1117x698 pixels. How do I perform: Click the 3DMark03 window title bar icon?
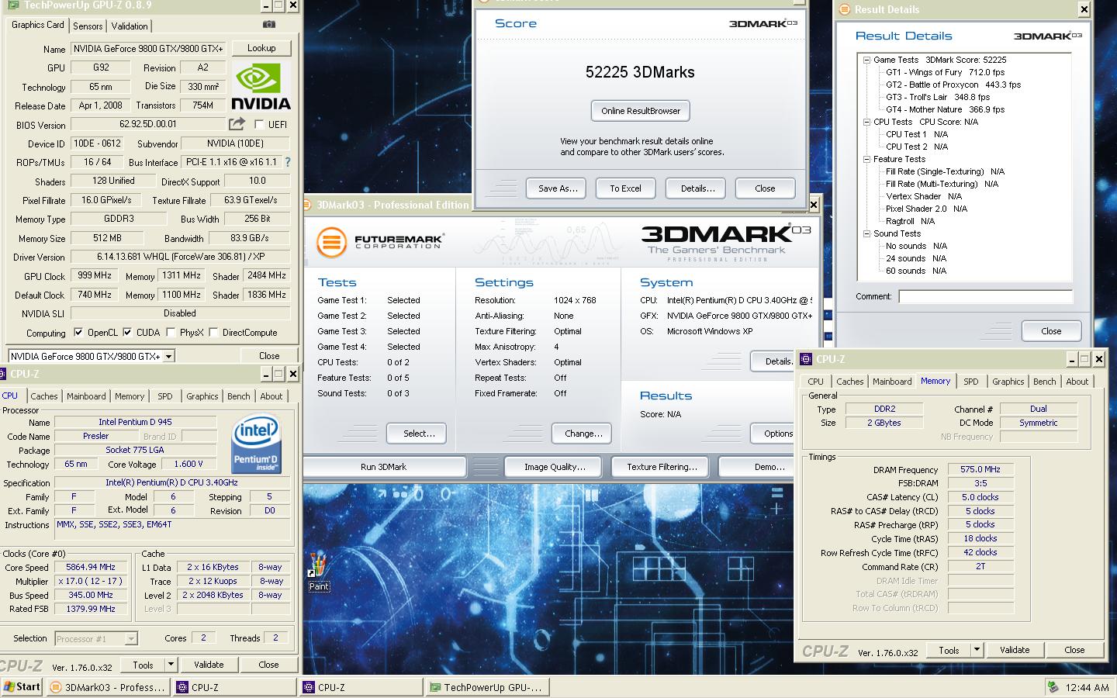click(x=308, y=205)
